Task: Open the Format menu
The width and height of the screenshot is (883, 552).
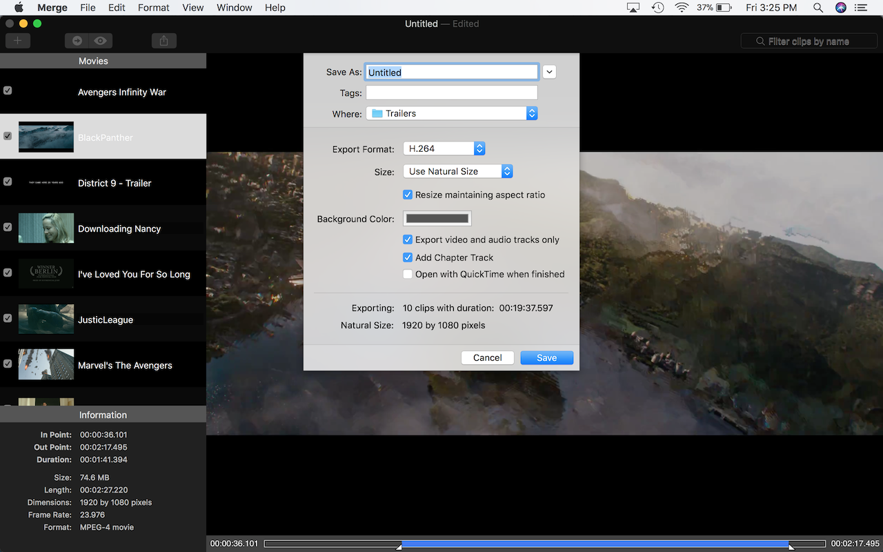Action: coord(153,8)
